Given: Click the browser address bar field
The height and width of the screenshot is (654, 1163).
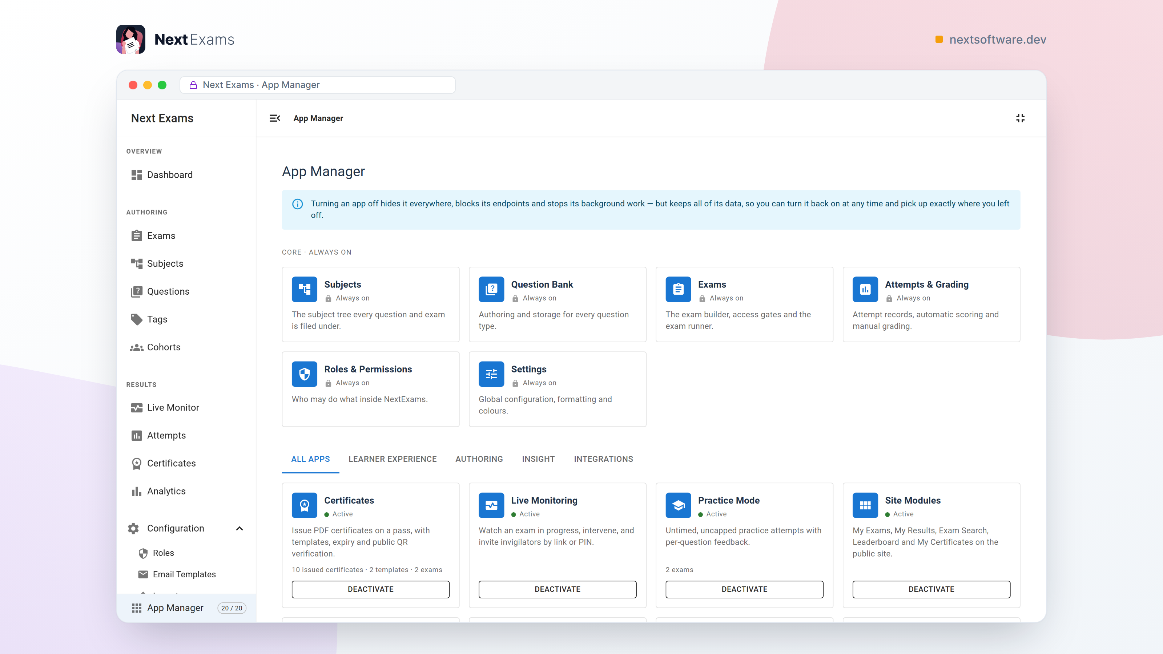Looking at the screenshot, I should click(317, 85).
